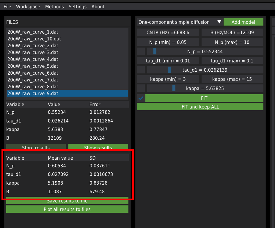Click the N_p value slider
The image size is (275, 228).
pyautogui.click(x=205, y=51)
